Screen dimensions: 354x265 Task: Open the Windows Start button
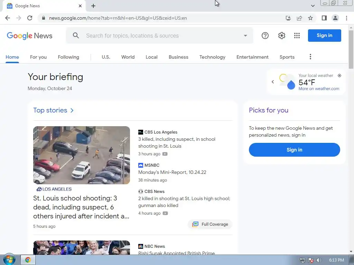(9, 259)
